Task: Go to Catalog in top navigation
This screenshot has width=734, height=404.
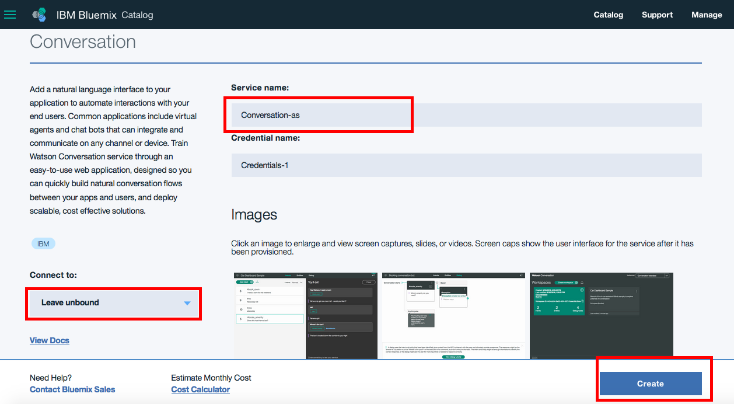Action: coord(608,15)
